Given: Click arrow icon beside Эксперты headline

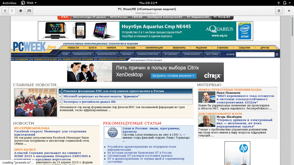Looking at the screenshot, I should click(60, 102).
